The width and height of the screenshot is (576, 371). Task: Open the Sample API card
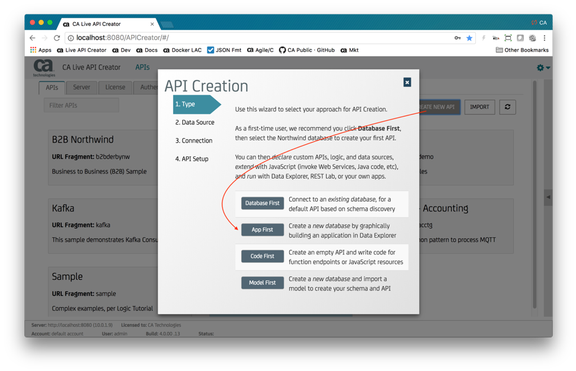click(103, 292)
